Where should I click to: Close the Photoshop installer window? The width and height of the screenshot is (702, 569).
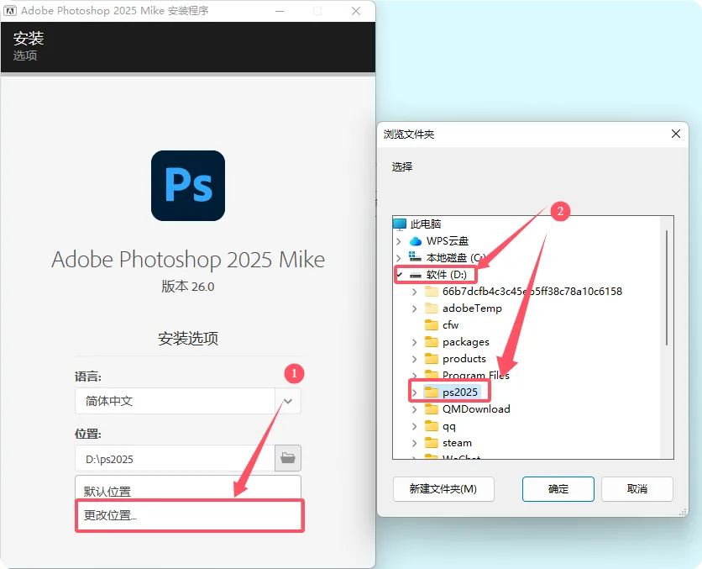[x=356, y=11]
